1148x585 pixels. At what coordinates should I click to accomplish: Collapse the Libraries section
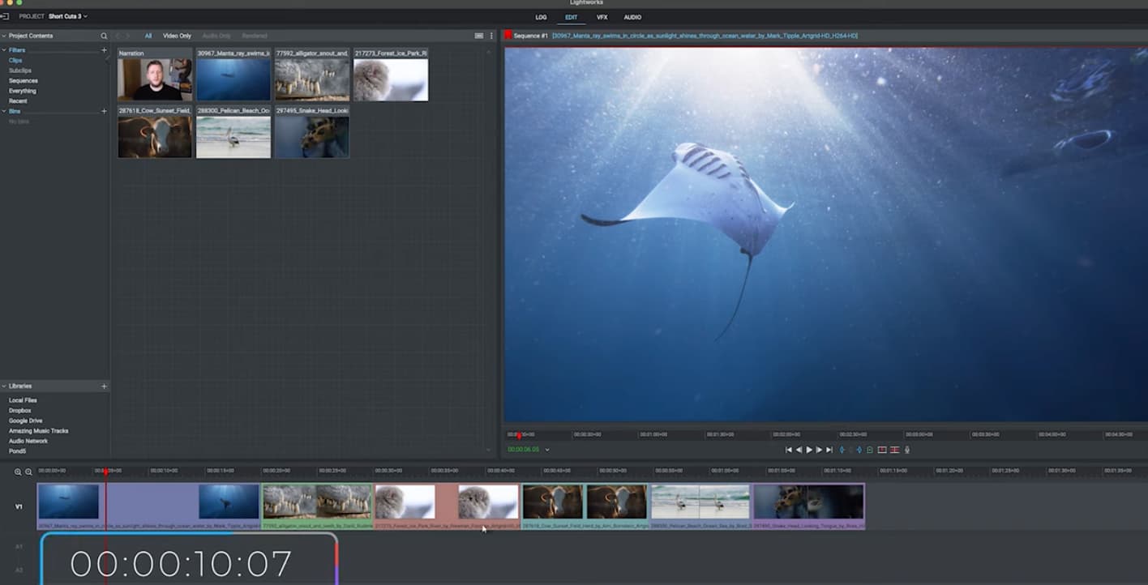coord(4,386)
